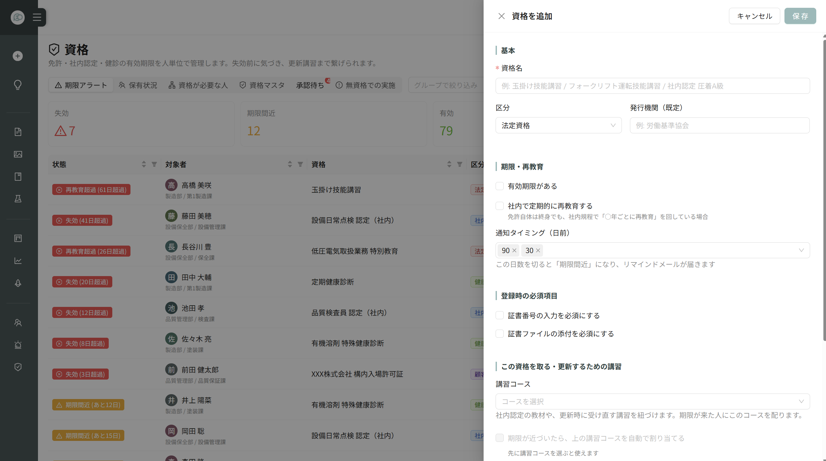This screenshot has height=461, width=826.
Task: Filter the 対象者 column
Action: 300,164
